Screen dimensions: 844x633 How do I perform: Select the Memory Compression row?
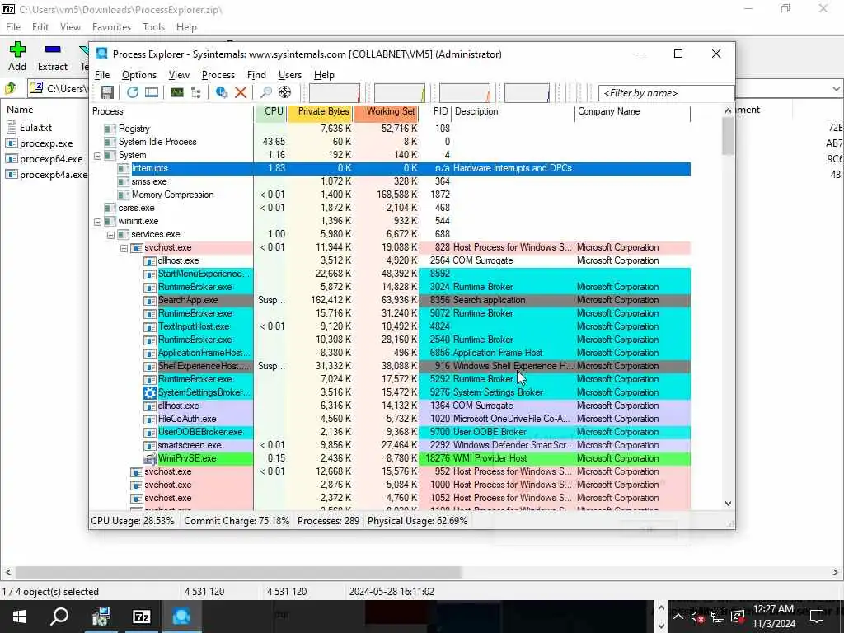[391, 195]
